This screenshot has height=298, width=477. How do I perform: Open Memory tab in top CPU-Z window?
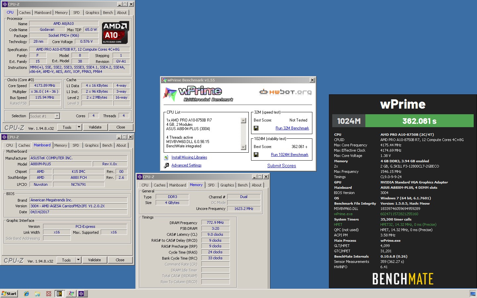(61, 13)
